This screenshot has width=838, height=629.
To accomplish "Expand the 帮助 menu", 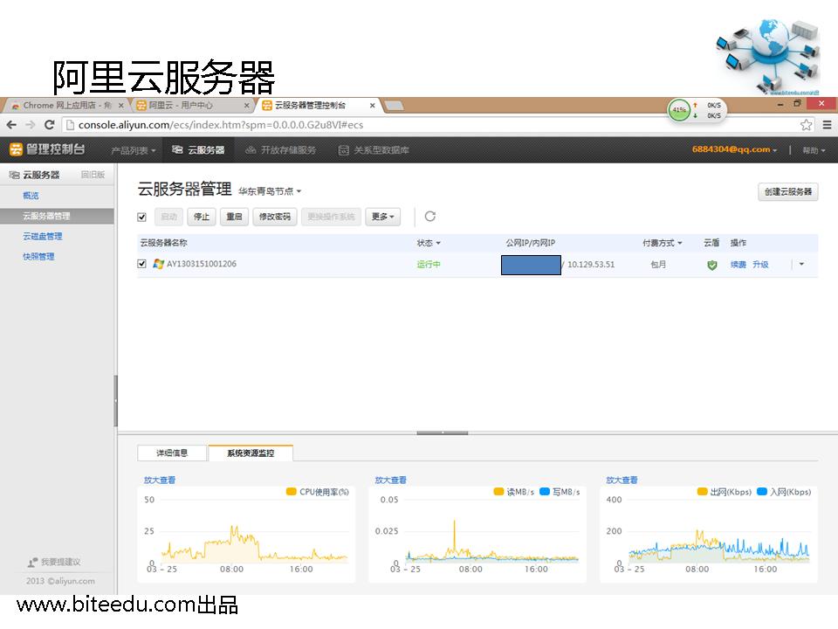I will pos(814,151).
